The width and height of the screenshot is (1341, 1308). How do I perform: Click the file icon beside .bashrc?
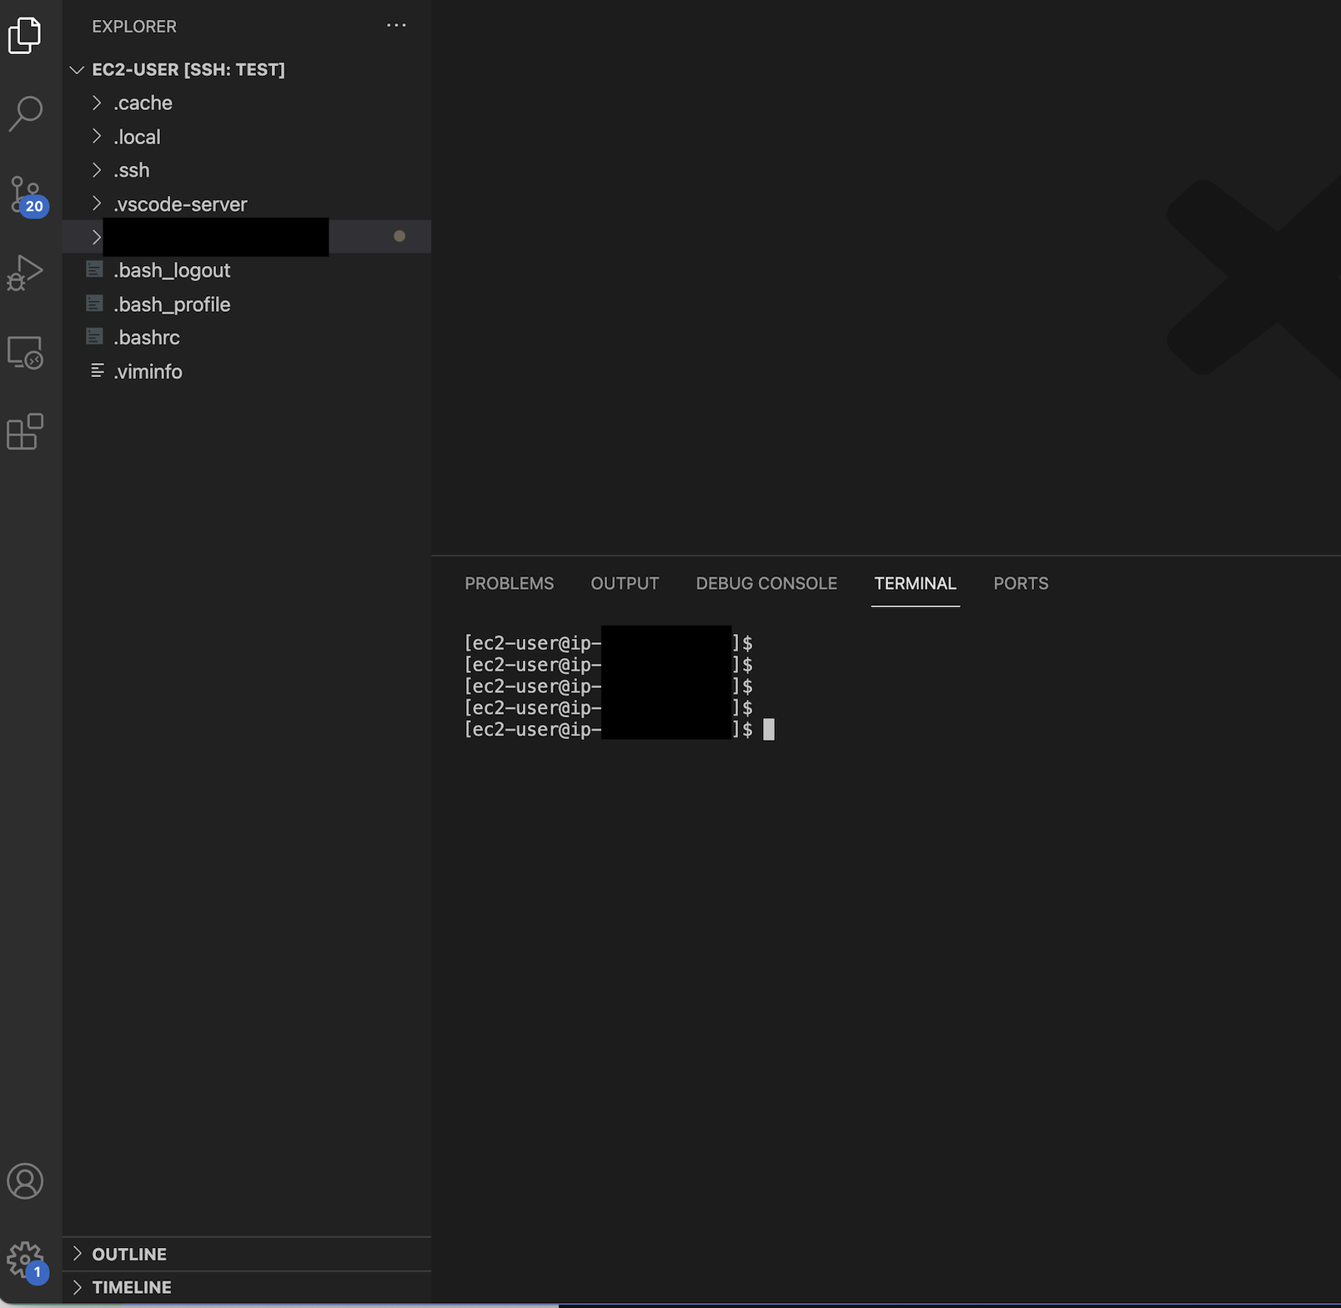[x=95, y=337]
